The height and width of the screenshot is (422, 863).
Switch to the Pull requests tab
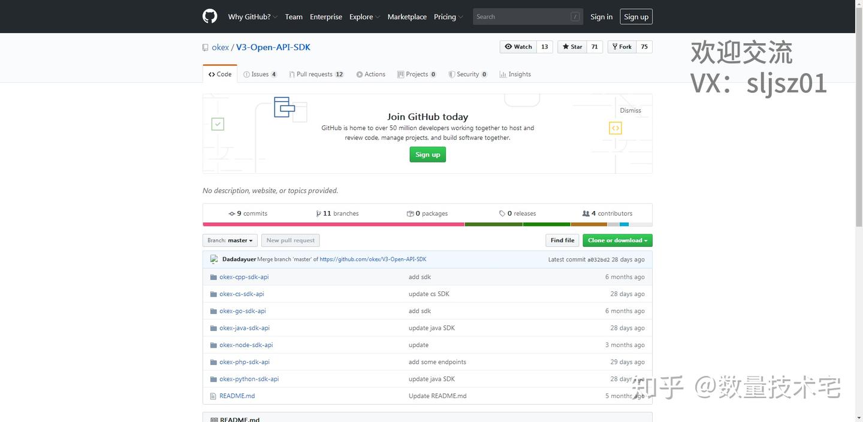[x=316, y=74]
